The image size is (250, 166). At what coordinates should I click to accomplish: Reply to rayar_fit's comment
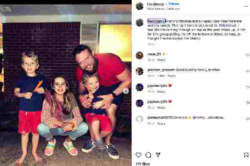pyautogui.click(x=161, y=60)
